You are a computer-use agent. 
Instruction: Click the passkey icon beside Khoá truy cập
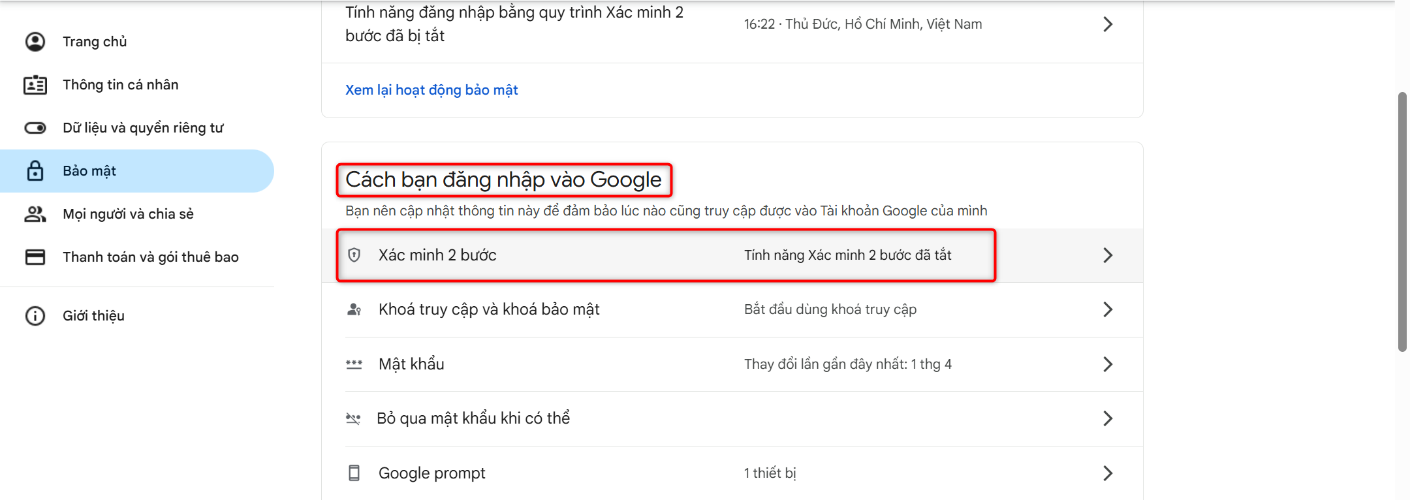click(x=354, y=309)
